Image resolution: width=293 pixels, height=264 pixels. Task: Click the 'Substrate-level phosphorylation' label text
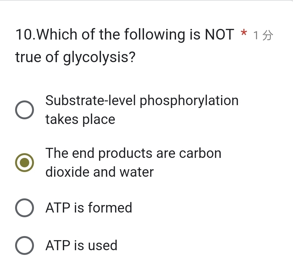tap(142, 100)
